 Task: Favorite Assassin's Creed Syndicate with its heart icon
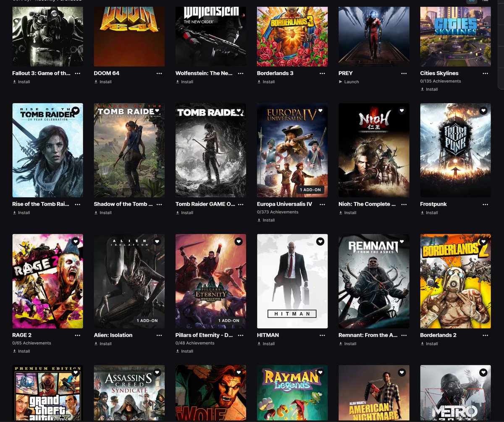pyautogui.click(x=157, y=372)
